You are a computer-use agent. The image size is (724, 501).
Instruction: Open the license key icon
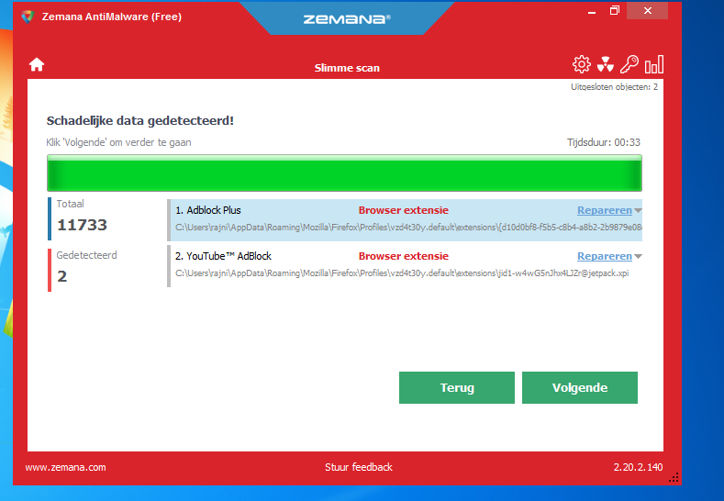(x=629, y=64)
